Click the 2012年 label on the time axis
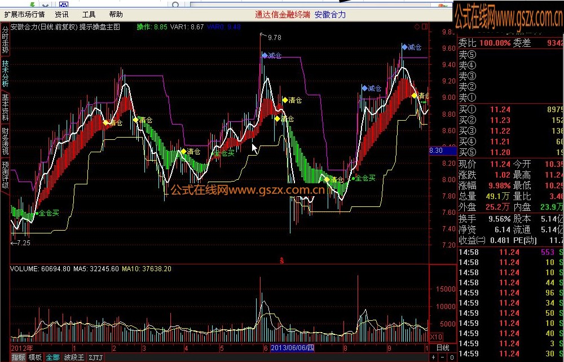 (x=22, y=348)
